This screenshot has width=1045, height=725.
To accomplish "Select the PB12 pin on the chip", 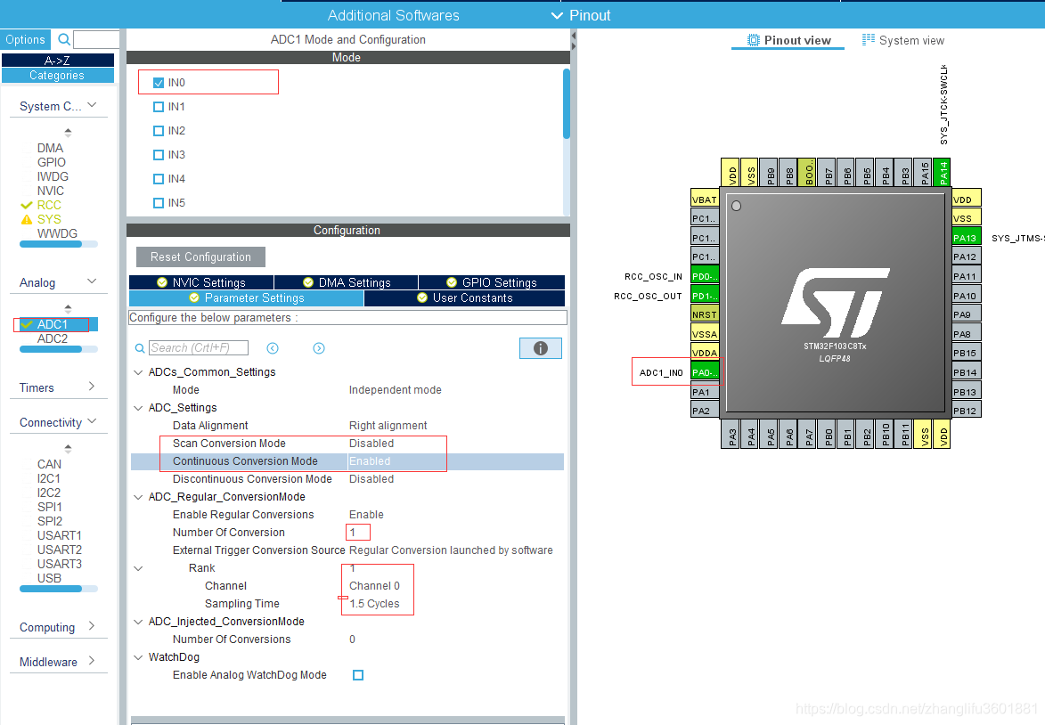I will click(x=967, y=411).
